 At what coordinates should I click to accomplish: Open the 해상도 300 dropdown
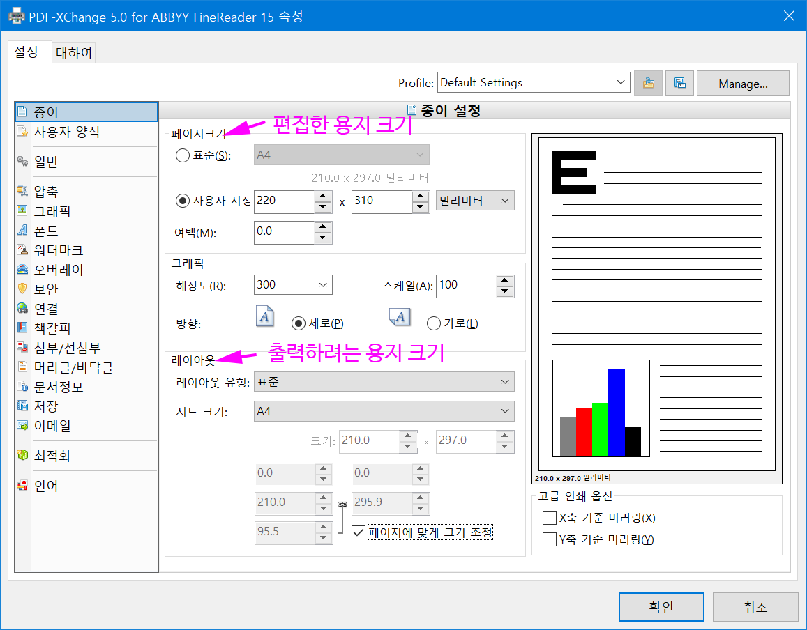coord(293,285)
